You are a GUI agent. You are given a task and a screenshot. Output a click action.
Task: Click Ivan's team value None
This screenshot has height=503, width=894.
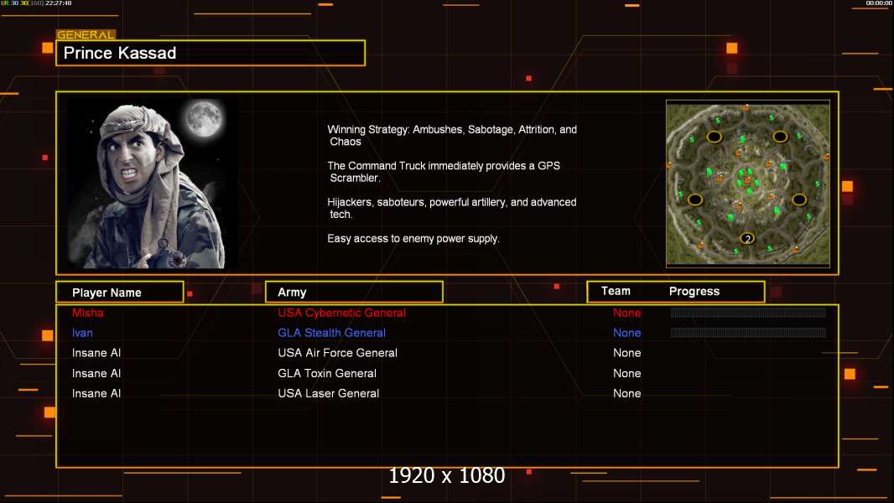click(x=626, y=333)
